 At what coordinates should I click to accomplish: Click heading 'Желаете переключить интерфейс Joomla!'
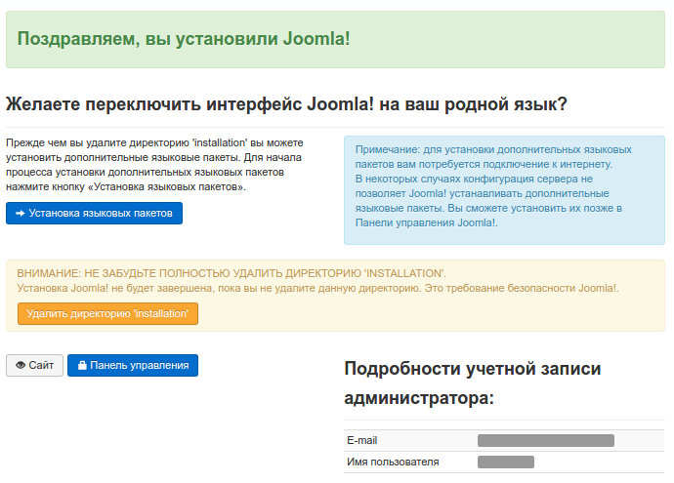(286, 104)
